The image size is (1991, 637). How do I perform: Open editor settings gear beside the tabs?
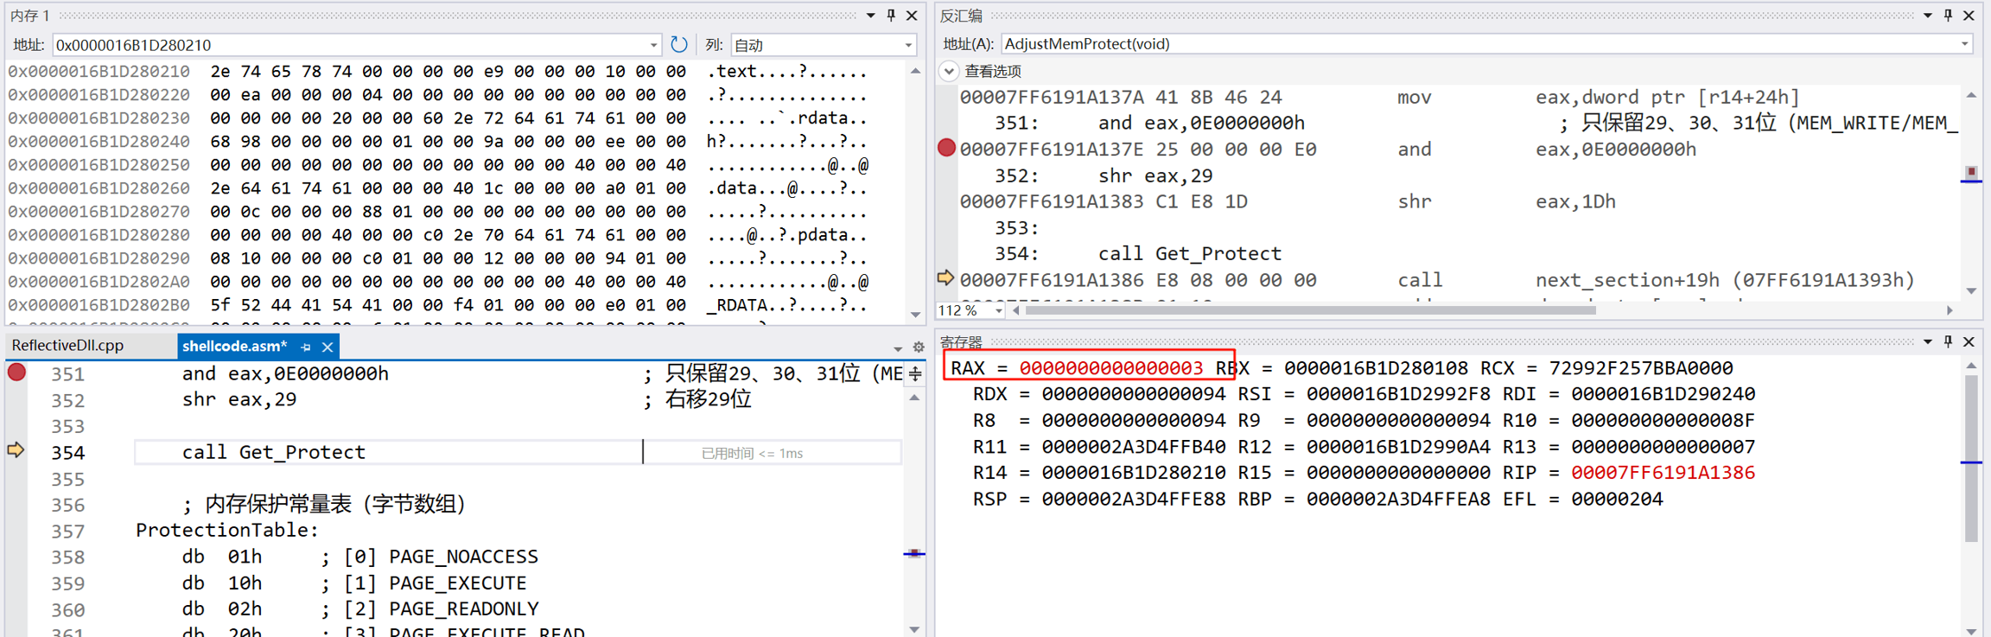pos(918,347)
